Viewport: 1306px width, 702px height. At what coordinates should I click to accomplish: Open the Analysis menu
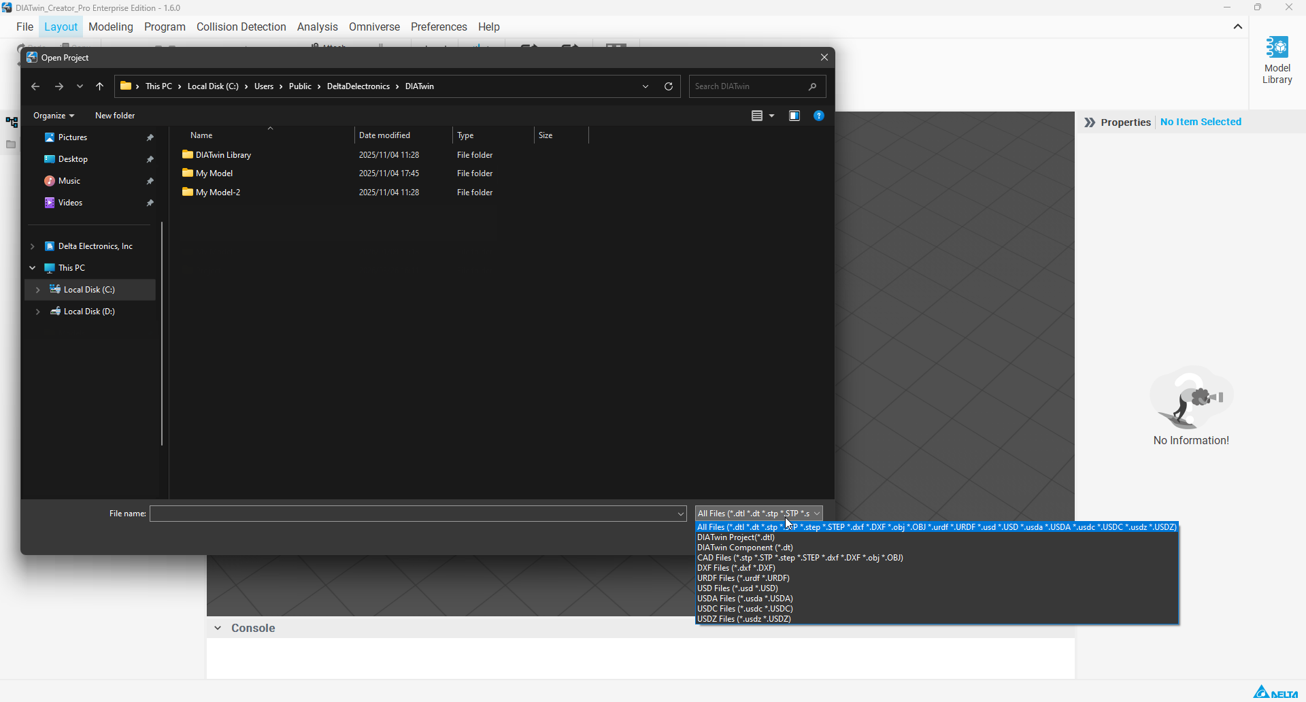tap(318, 27)
